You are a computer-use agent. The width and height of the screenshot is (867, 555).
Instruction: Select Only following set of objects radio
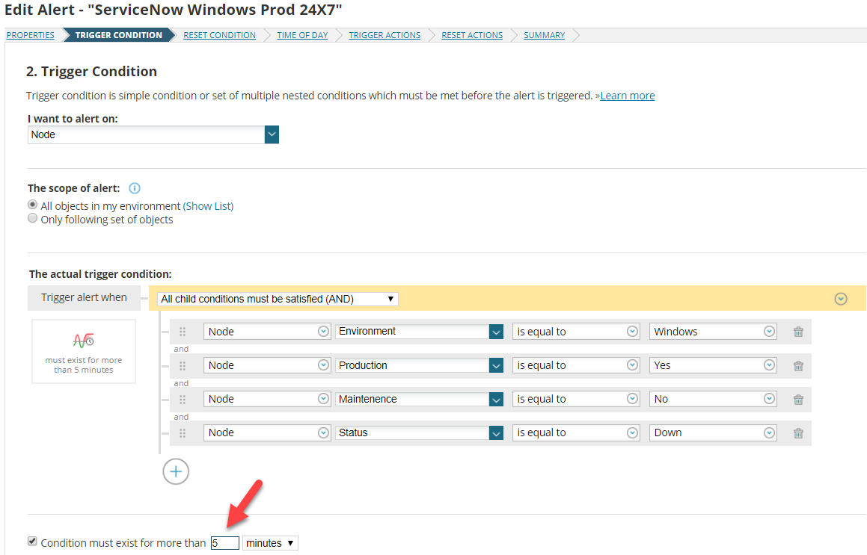coord(33,218)
